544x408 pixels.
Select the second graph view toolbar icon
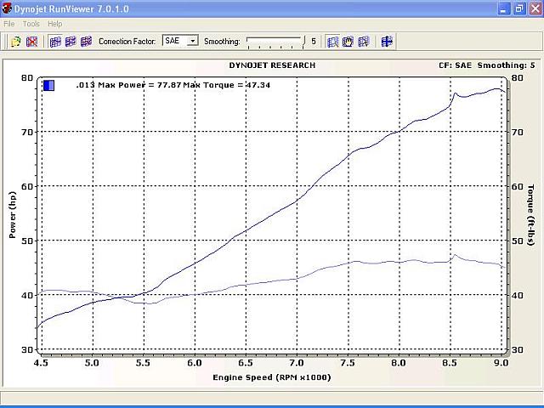pyautogui.click(x=71, y=42)
